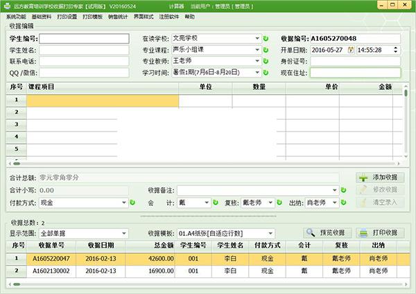
Task: Open the 会计 dropdown
Action: tap(207, 203)
